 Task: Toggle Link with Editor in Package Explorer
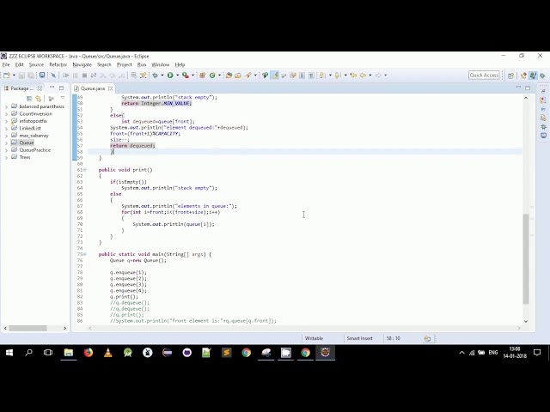point(38,99)
